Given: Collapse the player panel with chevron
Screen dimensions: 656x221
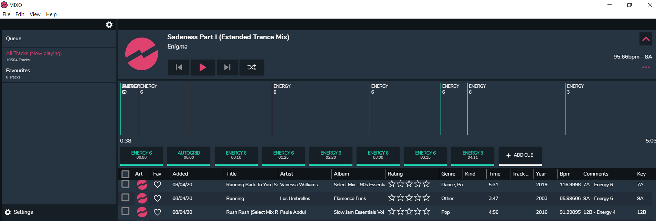Looking at the screenshot, I should coord(646,39).
